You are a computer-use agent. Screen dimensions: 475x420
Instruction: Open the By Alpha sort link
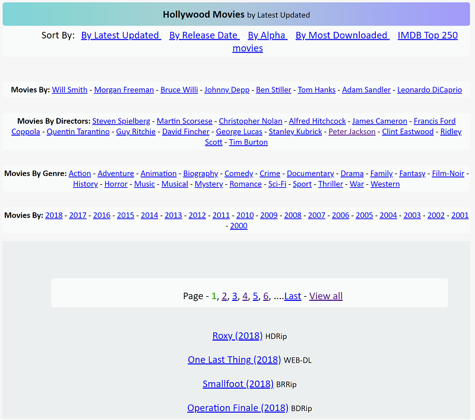pyautogui.click(x=267, y=36)
